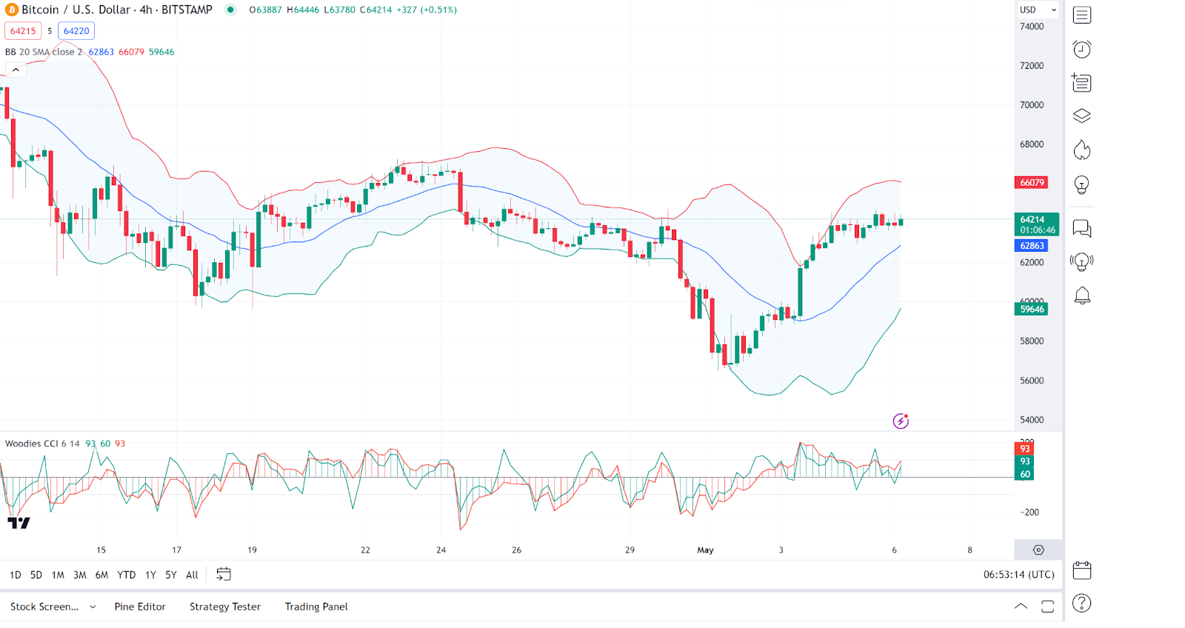The height and width of the screenshot is (628, 1185).
Task: Select the All time range
Action: coord(192,575)
